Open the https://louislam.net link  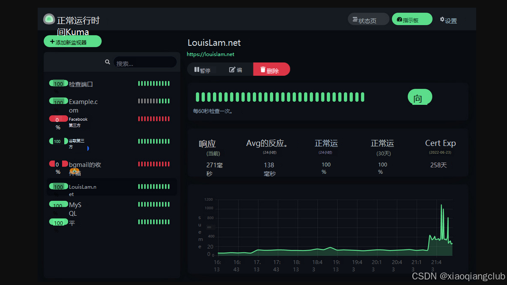[211, 54]
